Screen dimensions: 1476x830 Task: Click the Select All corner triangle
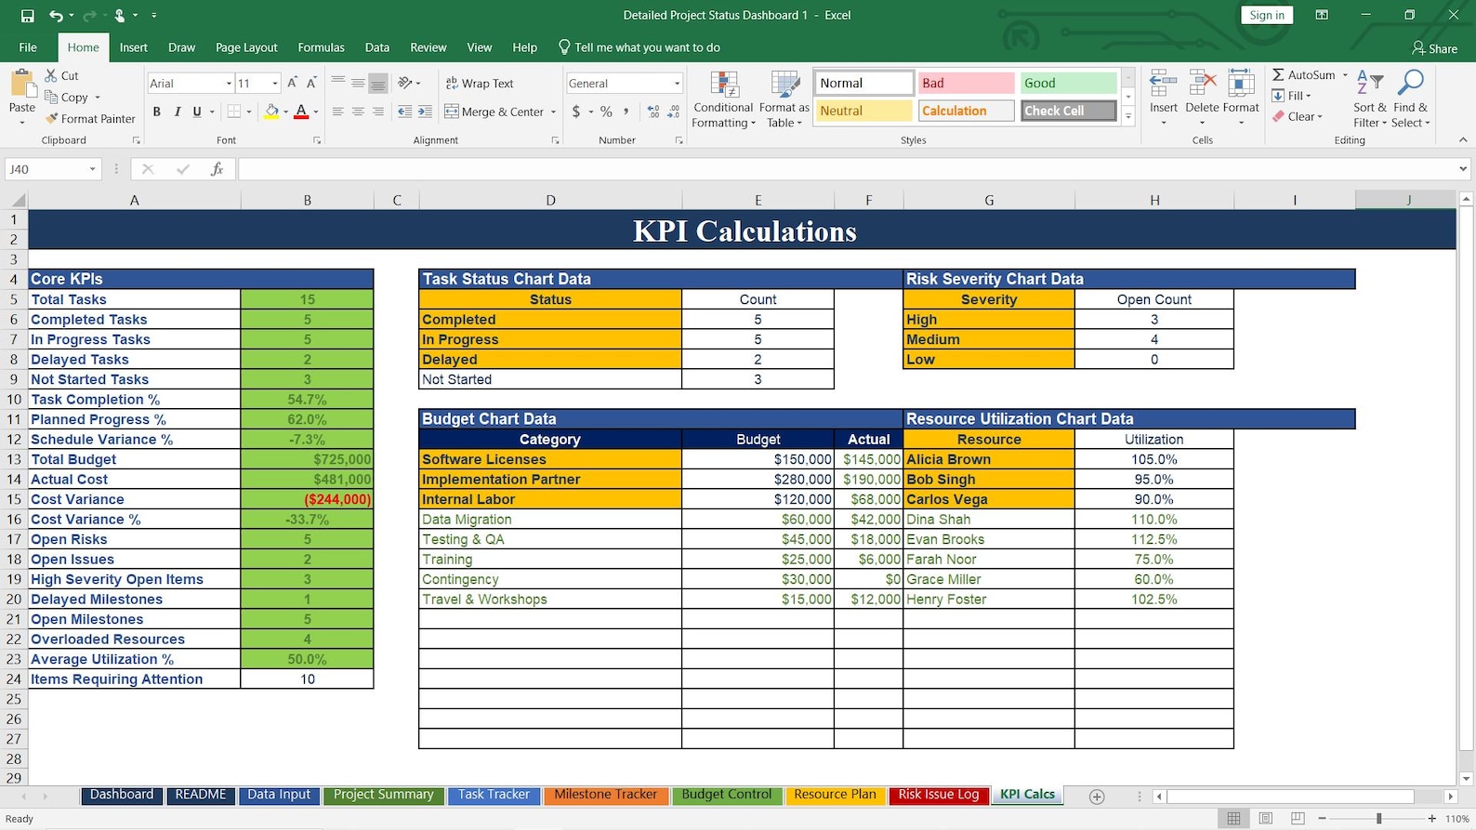17,200
